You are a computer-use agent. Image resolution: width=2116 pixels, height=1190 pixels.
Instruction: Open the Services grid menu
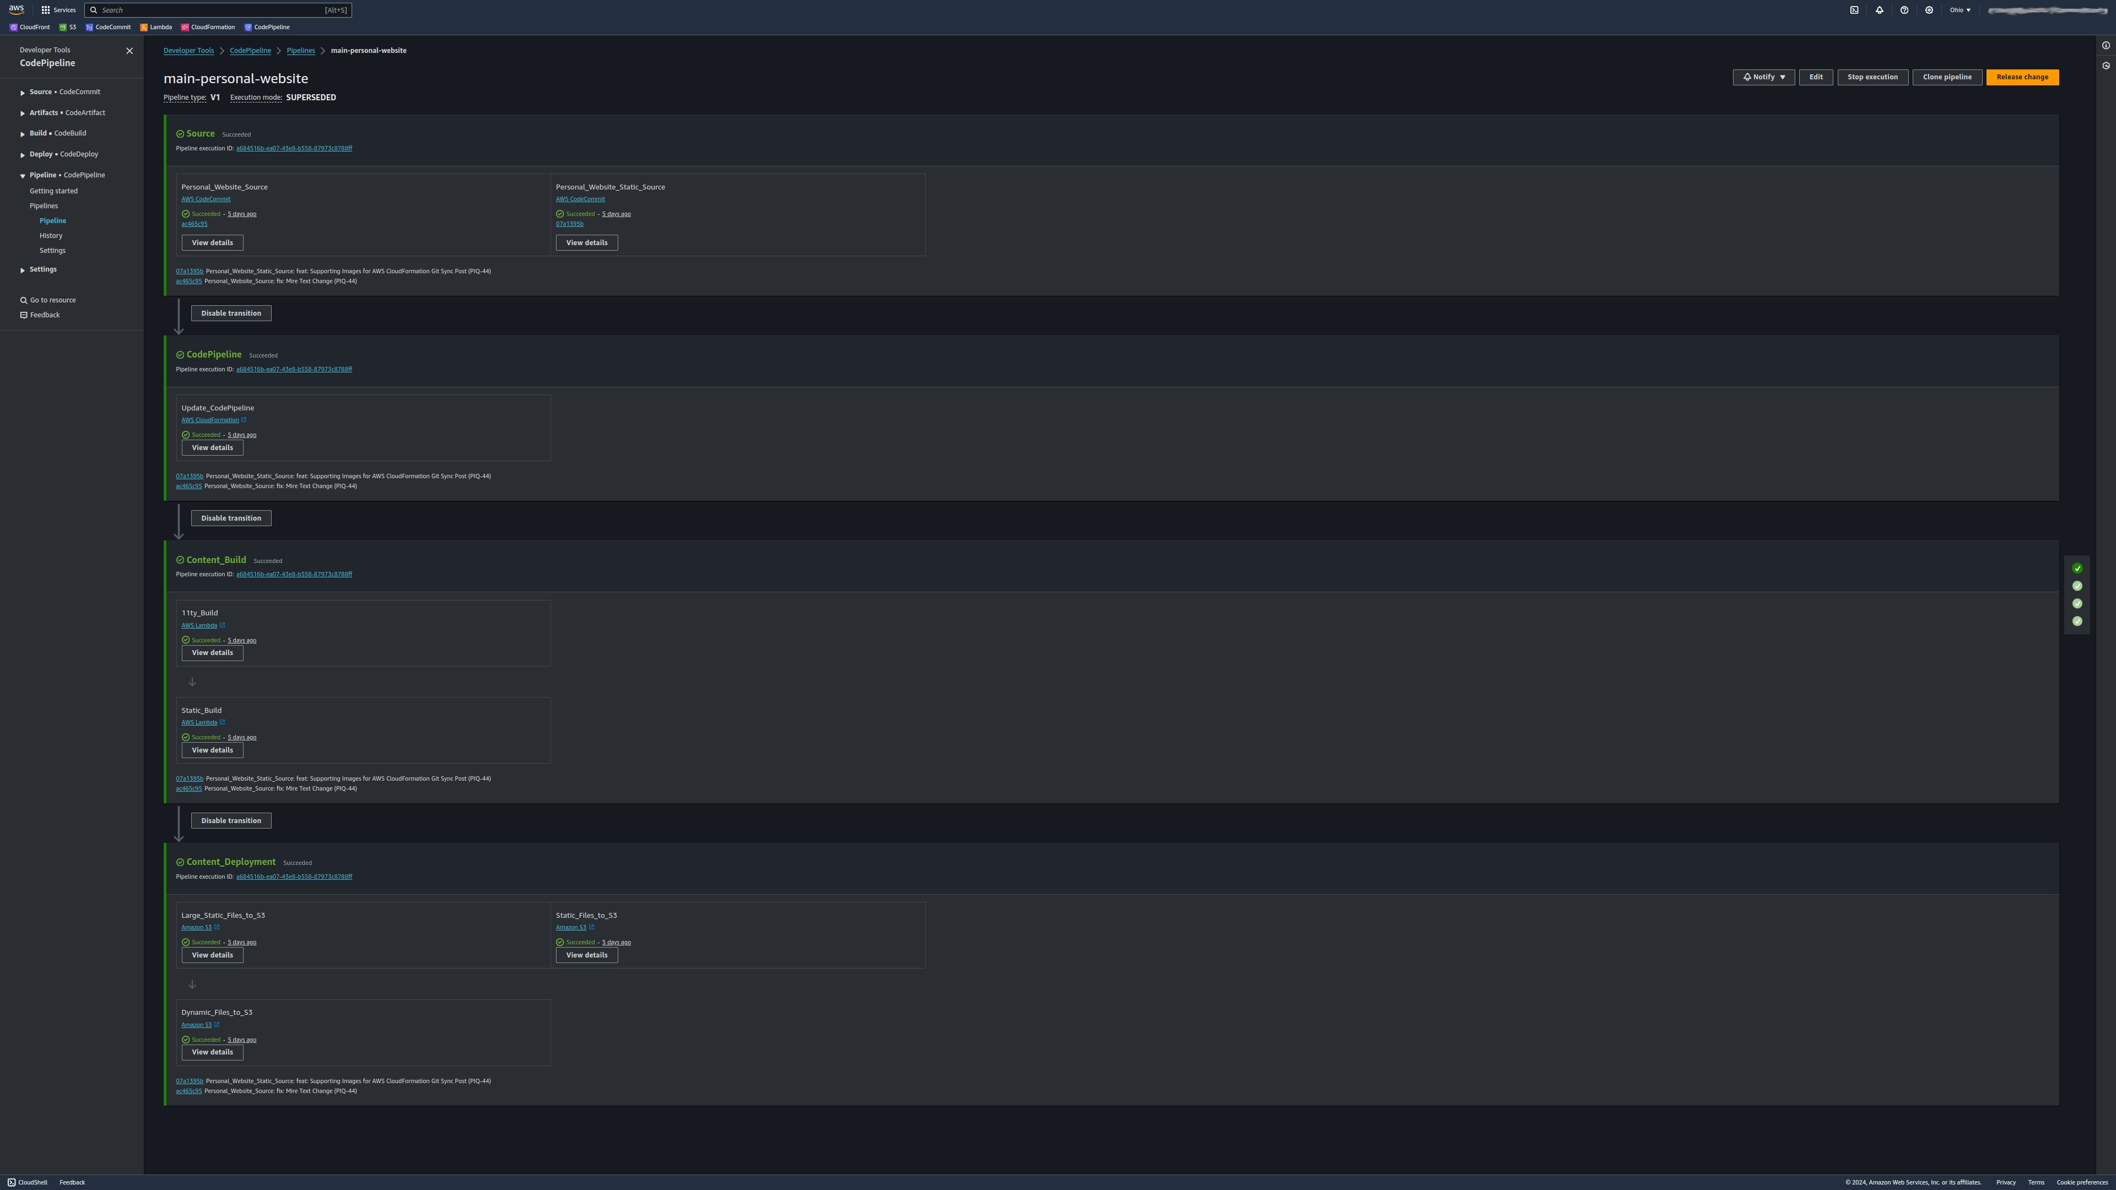[57, 10]
